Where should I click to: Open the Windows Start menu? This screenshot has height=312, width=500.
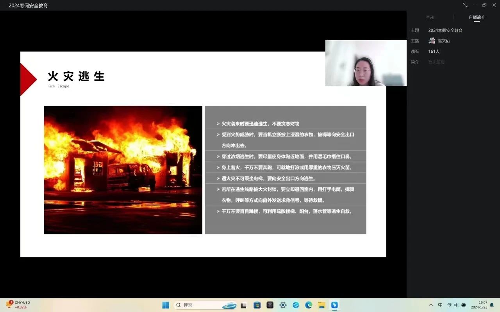[x=166, y=305]
